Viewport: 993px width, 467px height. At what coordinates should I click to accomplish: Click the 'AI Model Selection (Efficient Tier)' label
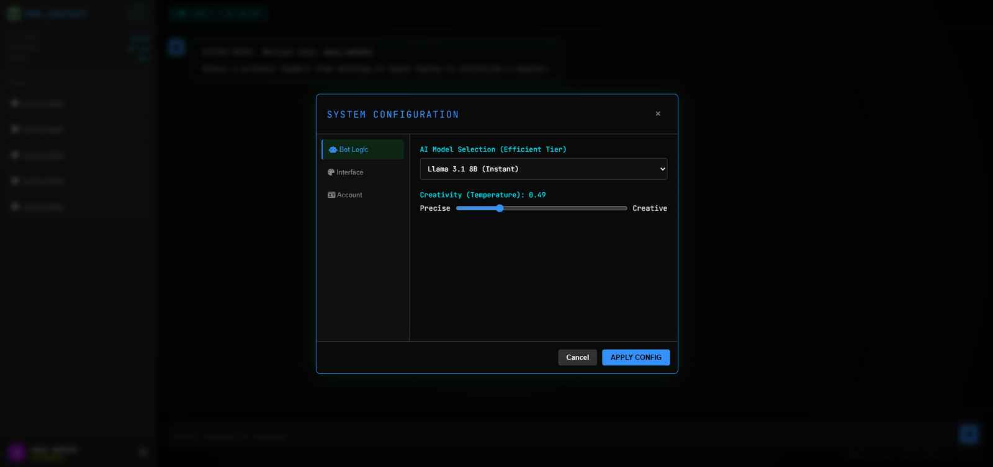coord(493,149)
